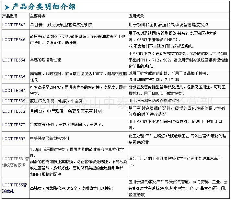Open the LOCTITE545 product link
Screen dimensions: 231x200
(14, 40)
